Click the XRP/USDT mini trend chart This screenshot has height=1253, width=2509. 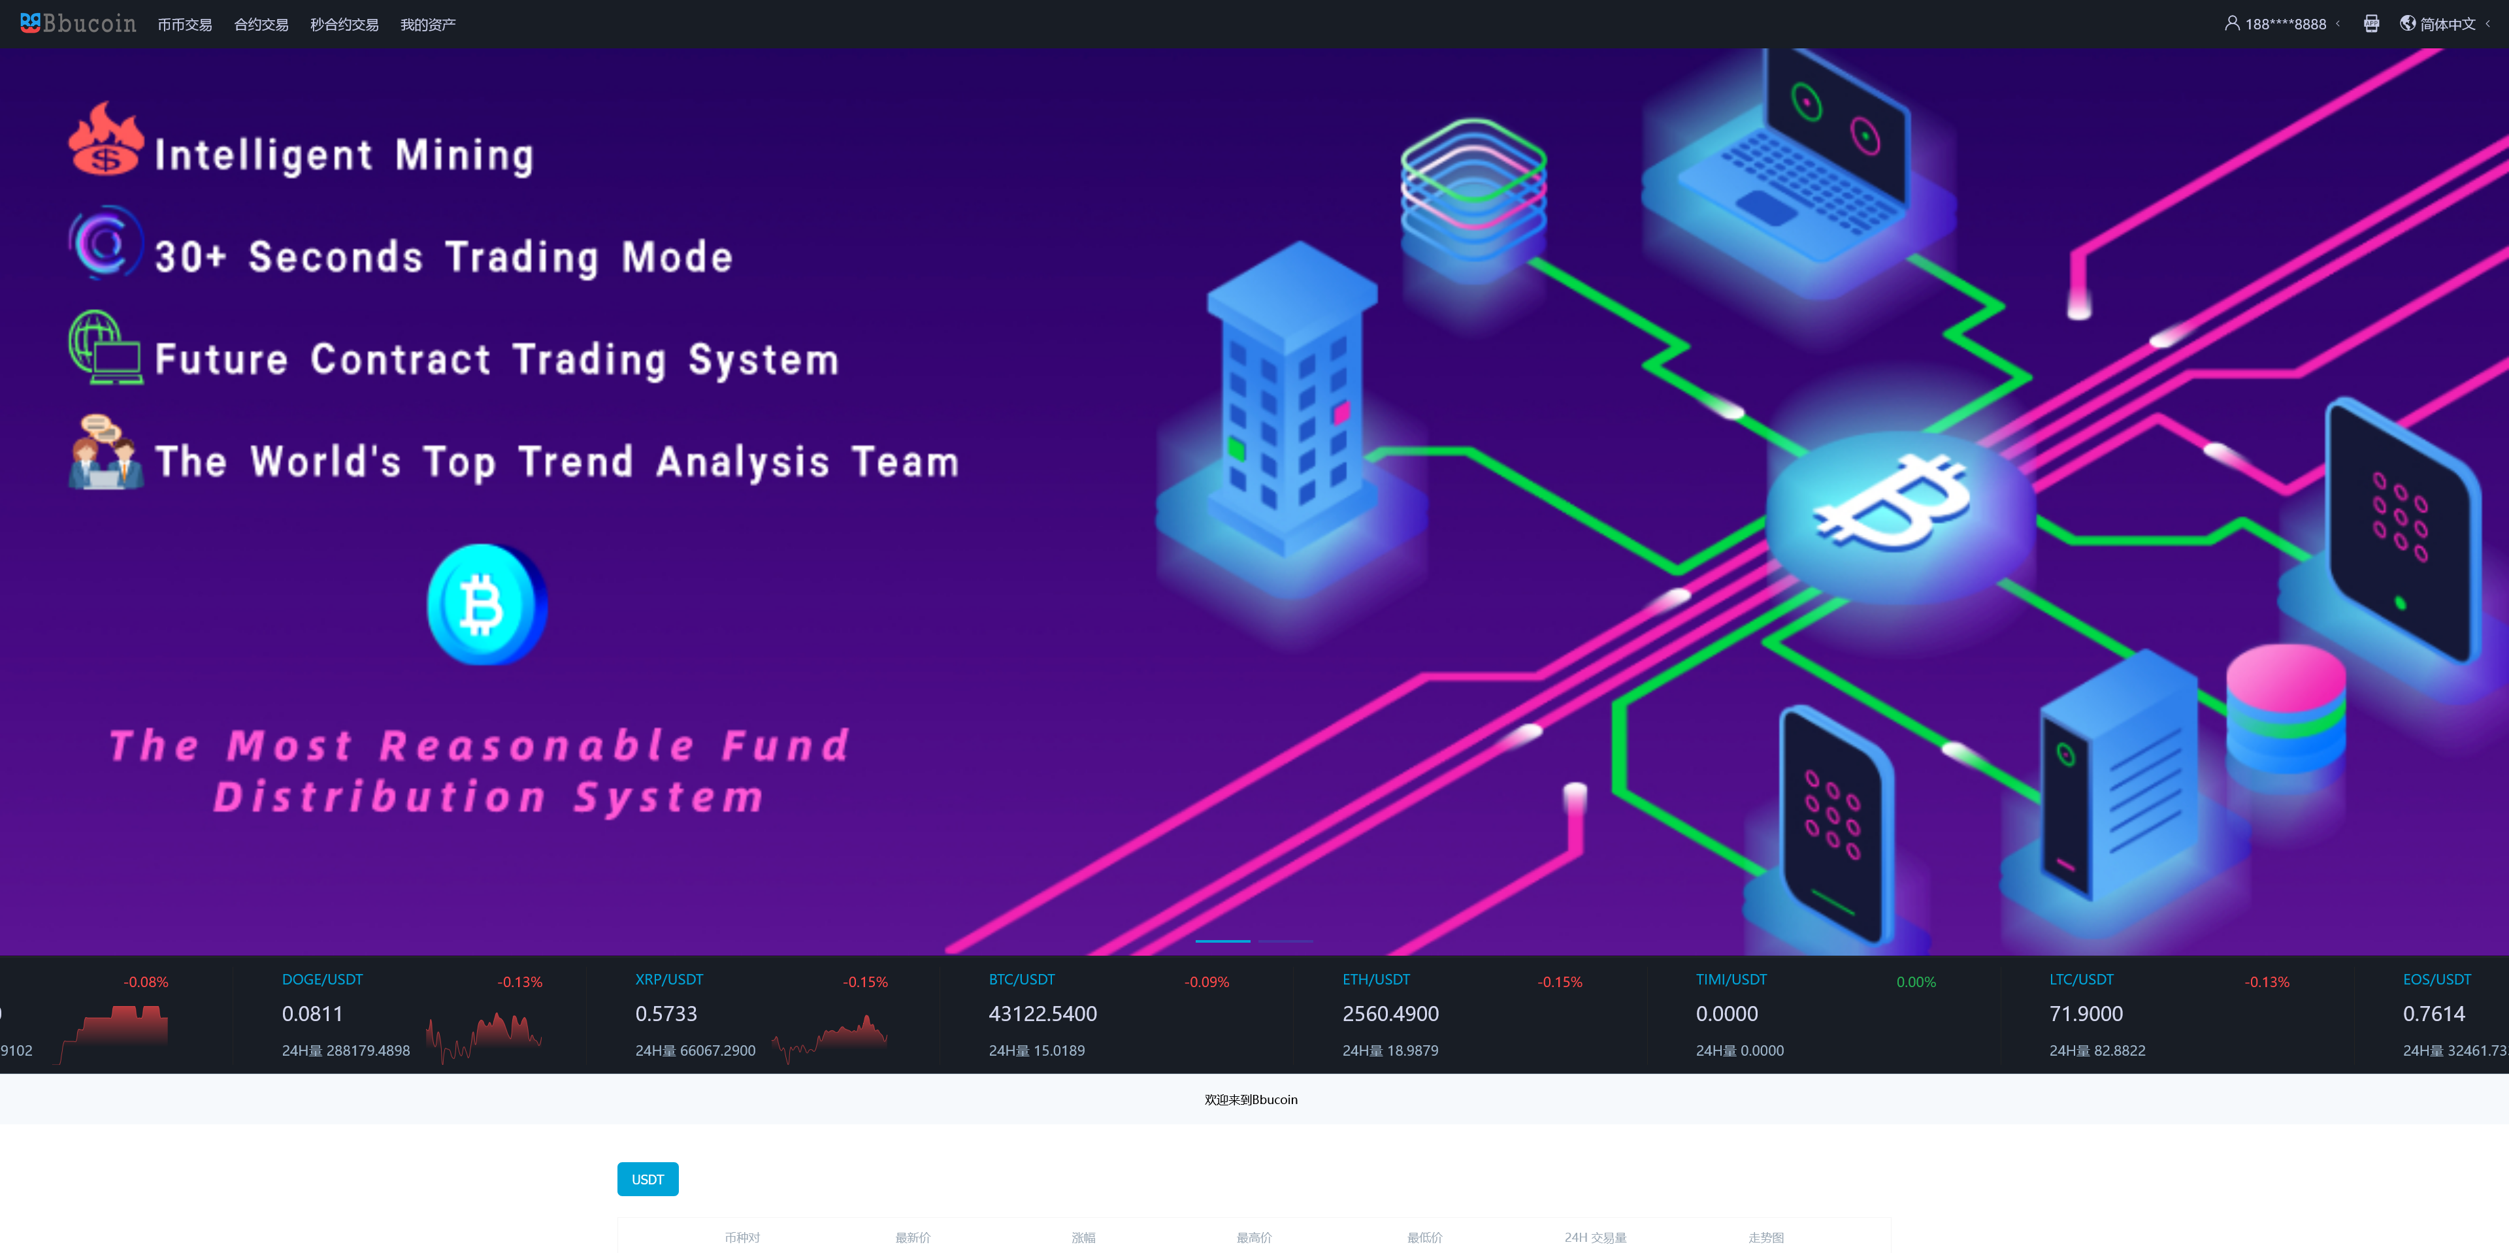(830, 1038)
